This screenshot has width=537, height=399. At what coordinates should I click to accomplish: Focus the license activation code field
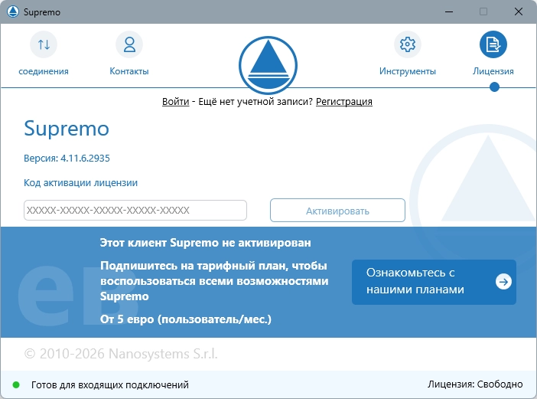135,210
